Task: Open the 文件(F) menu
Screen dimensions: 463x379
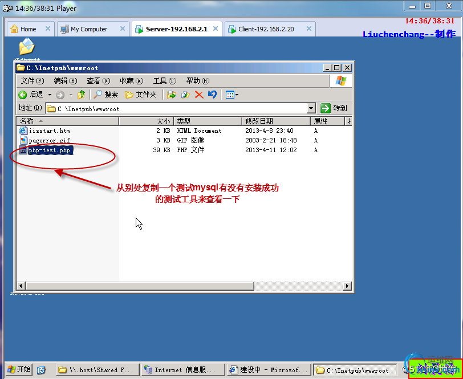Action: point(33,81)
